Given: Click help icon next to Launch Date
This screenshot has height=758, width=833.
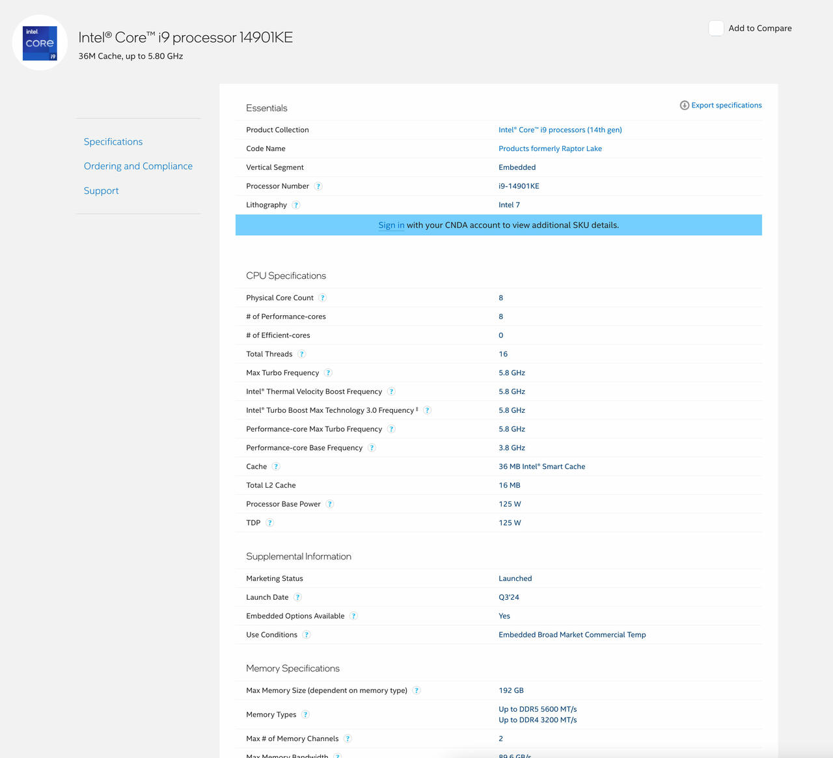Looking at the screenshot, I should 297,598.
